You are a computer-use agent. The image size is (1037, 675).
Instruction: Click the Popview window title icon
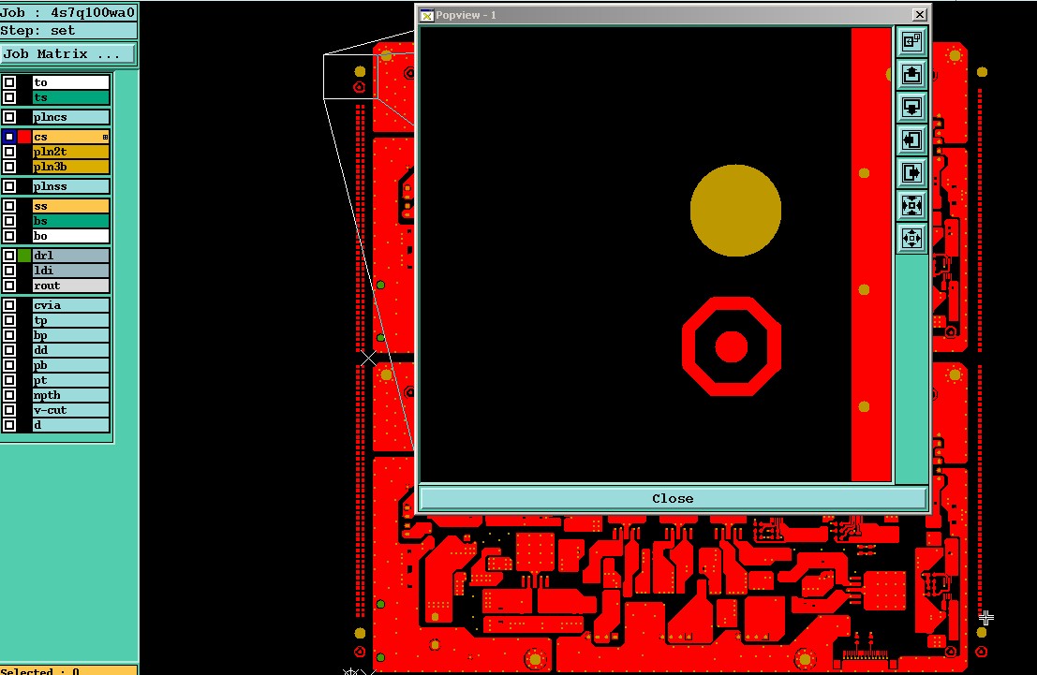pos(427,15)
